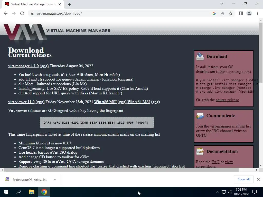The image size is (263, 197).
Task: Click the yum install virt-manager line
Action: pyautogui.click(x=227, y=80)
